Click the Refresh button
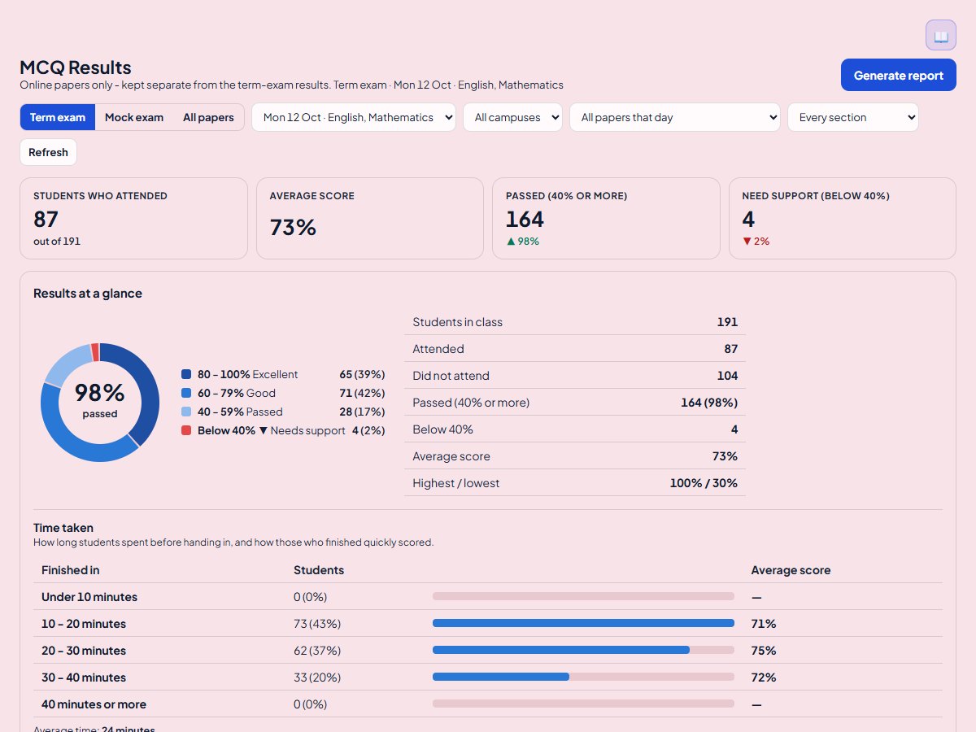Screen dimensions: 976x732 coord(48,152)
